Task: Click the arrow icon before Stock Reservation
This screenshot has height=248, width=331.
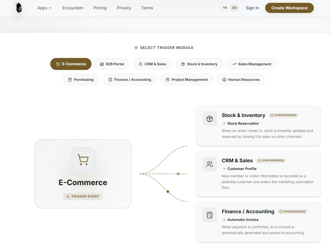Action: tap(224, 123)
